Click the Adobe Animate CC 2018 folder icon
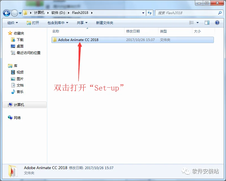226x181 pixels. 55,40
